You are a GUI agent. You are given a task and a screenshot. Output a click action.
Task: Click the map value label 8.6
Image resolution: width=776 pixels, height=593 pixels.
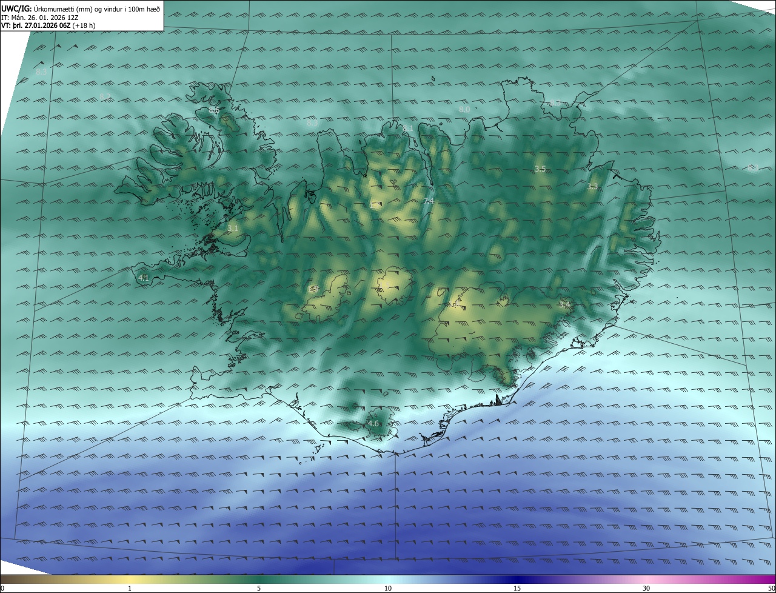(213, 110)
